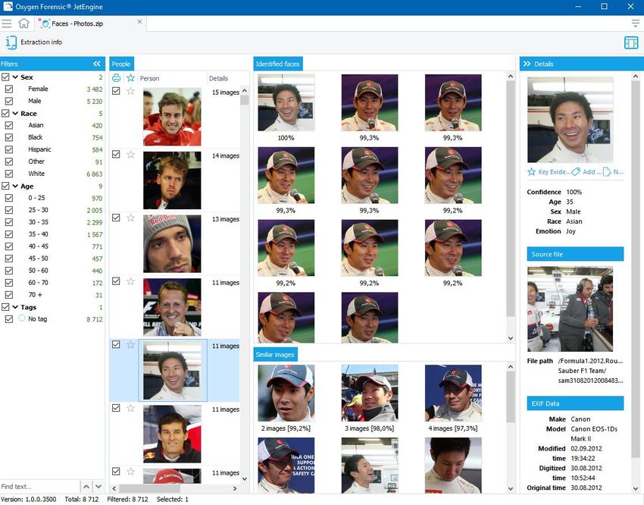Close the Faces - Photos.zip tab
The width and height of the screenshot is (644, 505).
click(139, 22)
